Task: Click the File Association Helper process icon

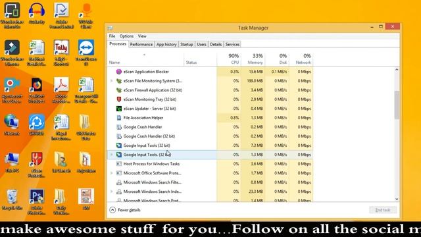Action: (x=119, y=118)
